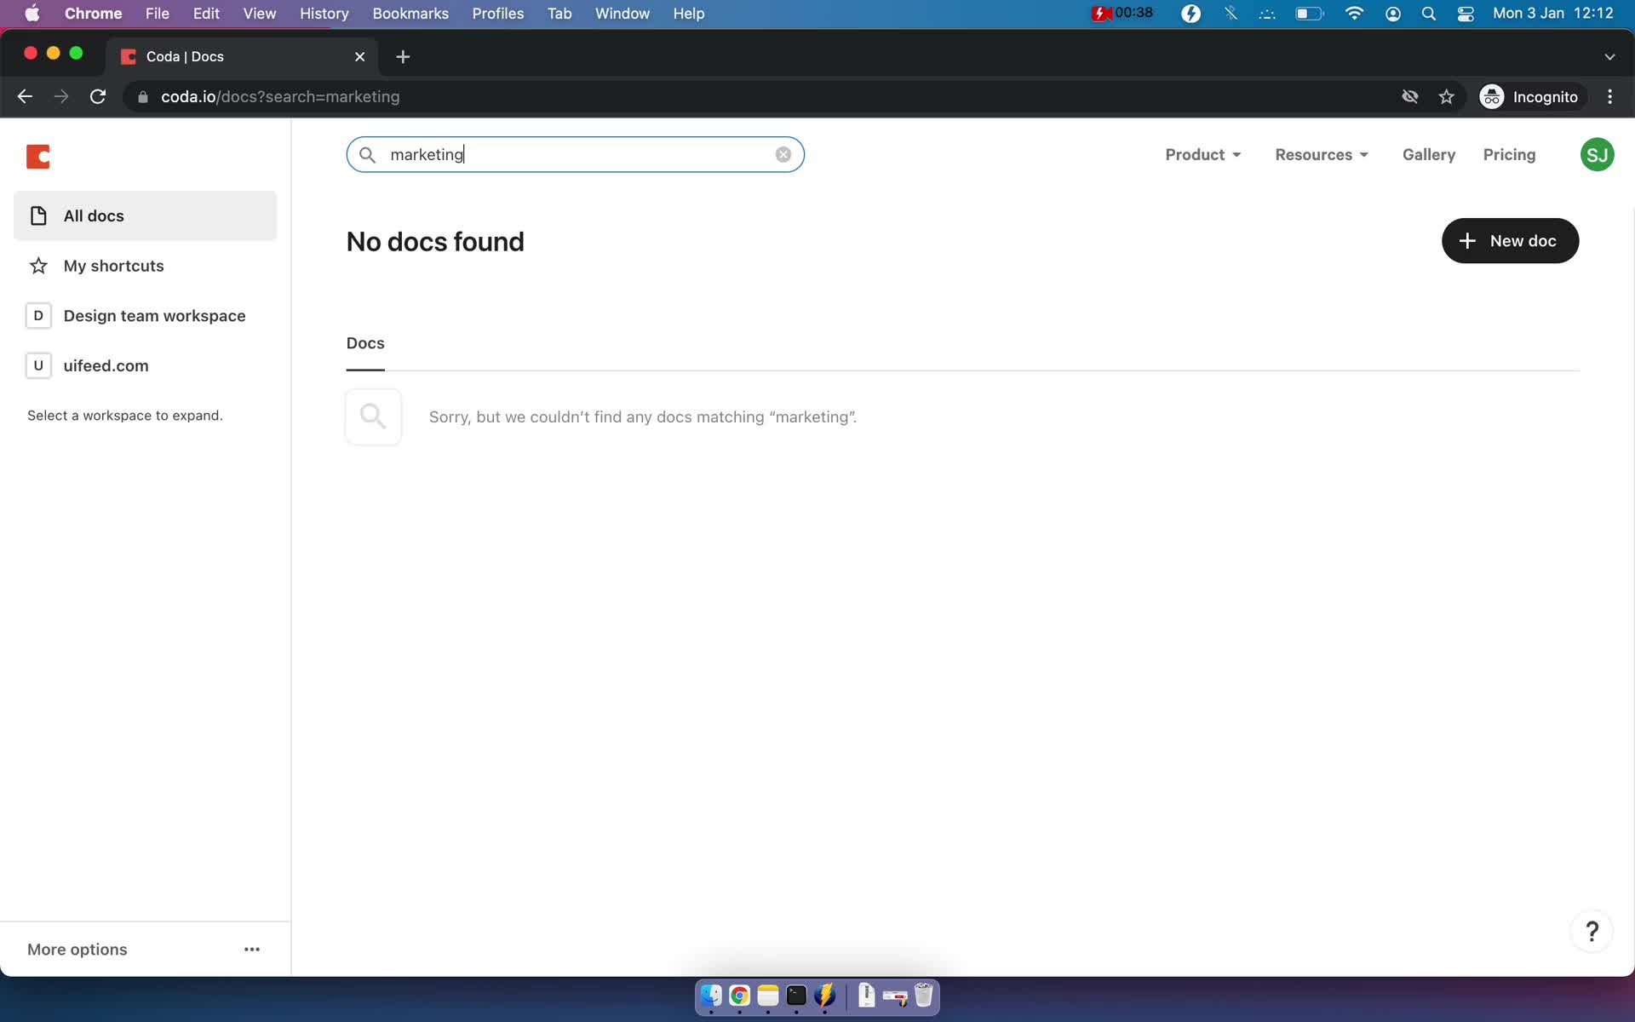Click the All docs folder icon
The width and height of the screenshot is (1635, 1022).
click(39, 215)
